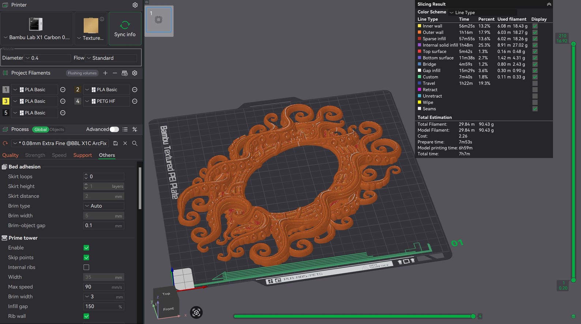
Task: Edit filament 3 settings icon
Action: (x=63, y=101)
